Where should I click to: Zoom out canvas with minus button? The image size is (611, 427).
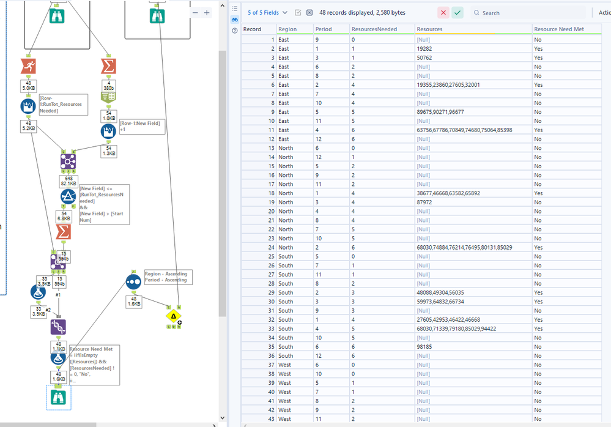[195, 12]
